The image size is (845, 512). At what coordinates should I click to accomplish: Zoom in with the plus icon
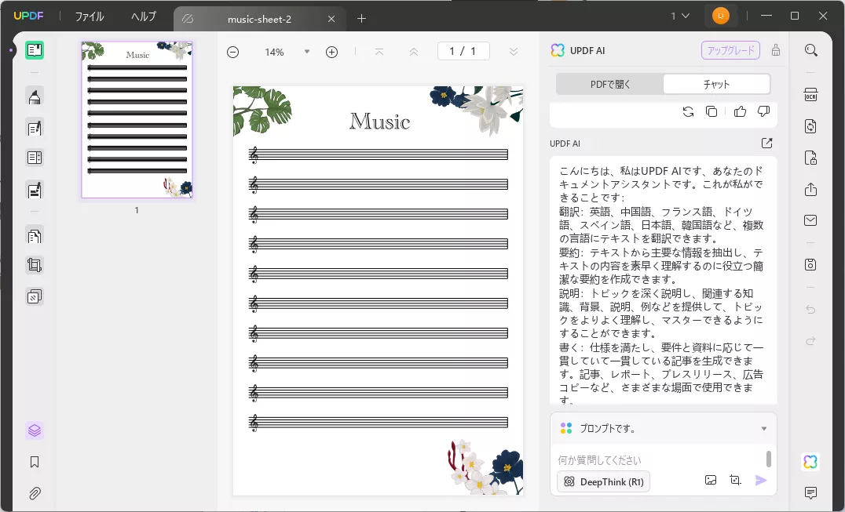click(x=332, y=53)
